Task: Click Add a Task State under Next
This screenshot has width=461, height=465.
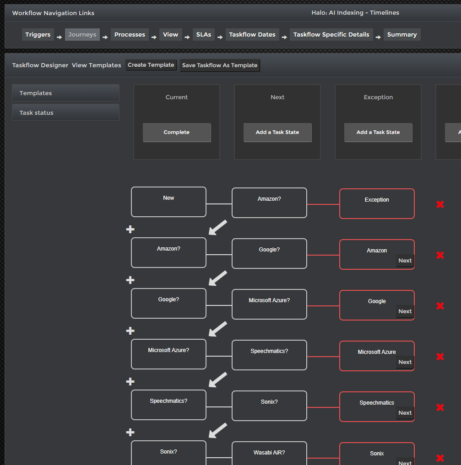Action: click(x=277, y=132)
